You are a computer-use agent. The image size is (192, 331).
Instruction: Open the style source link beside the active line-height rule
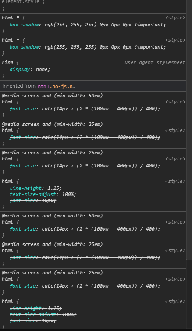[x=175, y=182]
